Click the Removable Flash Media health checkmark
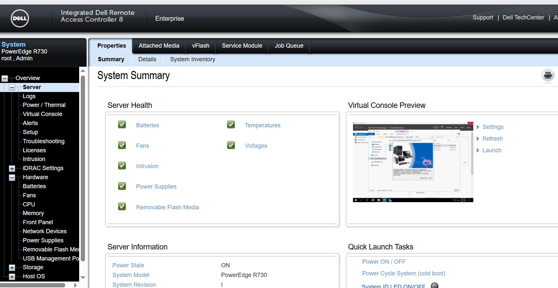 point(122,206)
